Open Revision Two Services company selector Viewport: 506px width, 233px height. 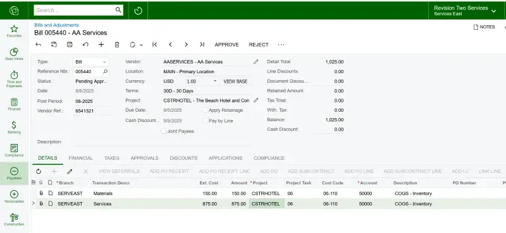pos(465,11)
